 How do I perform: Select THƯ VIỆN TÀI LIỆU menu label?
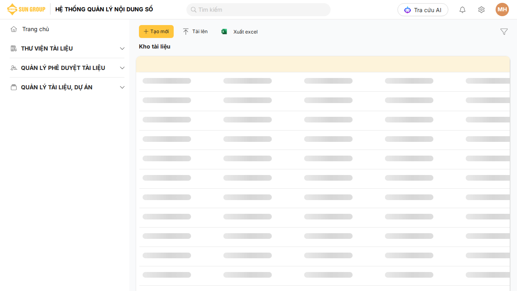[x=47, y=48]
